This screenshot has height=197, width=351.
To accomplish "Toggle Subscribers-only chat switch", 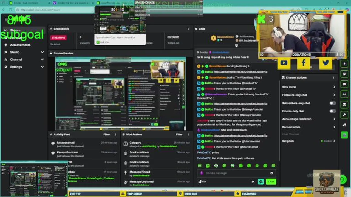I will click(332, 103).
